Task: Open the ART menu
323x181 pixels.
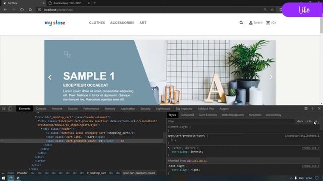Action: [x=143, y=23]
